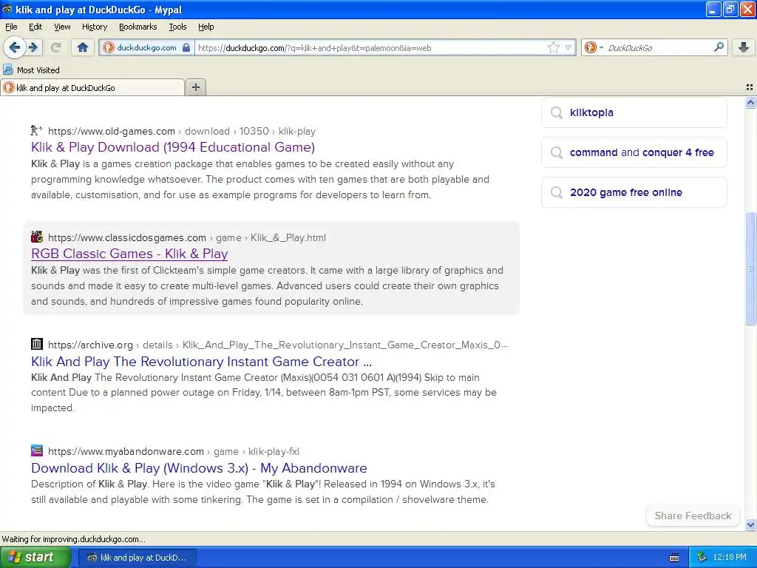Open the File menu
757x568 pixels.
tap(11, 27)
